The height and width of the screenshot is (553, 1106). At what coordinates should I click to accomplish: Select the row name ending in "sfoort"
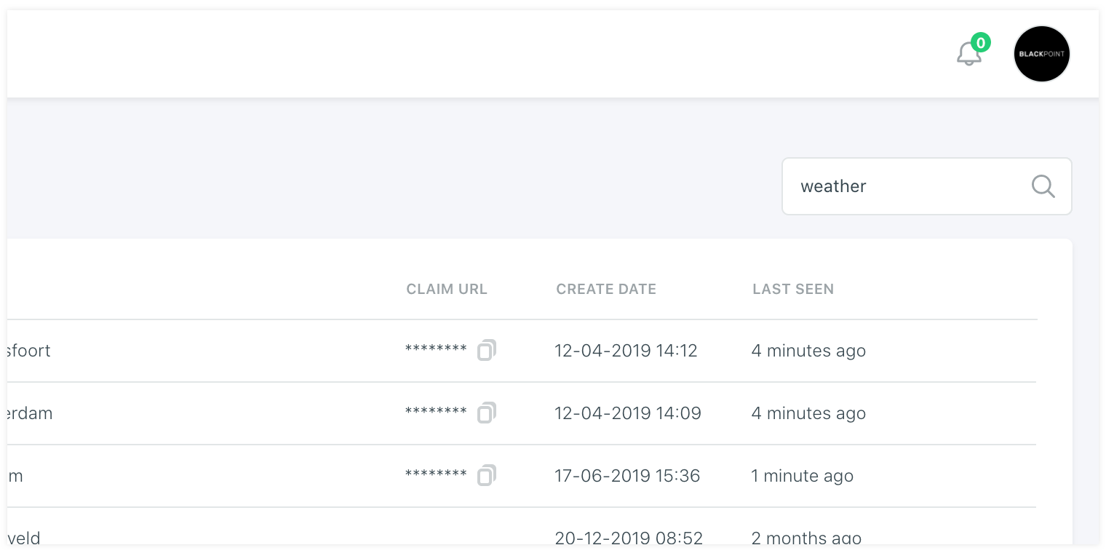tap(29, 351)
